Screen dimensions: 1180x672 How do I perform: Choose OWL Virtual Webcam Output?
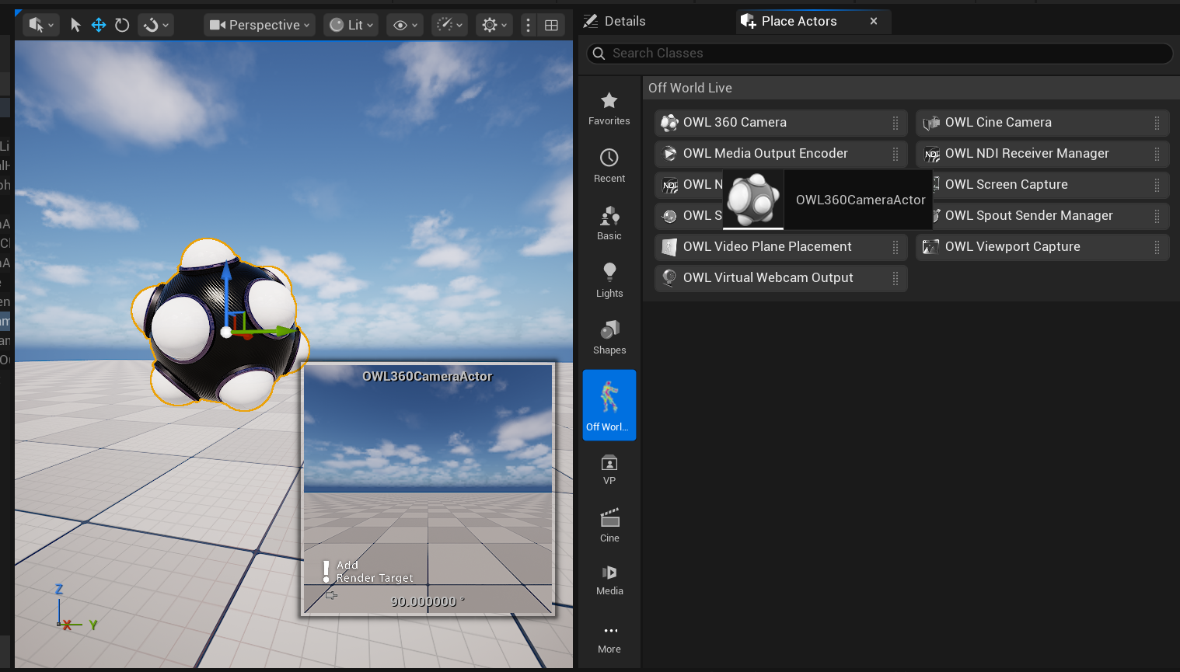(780, 277)
